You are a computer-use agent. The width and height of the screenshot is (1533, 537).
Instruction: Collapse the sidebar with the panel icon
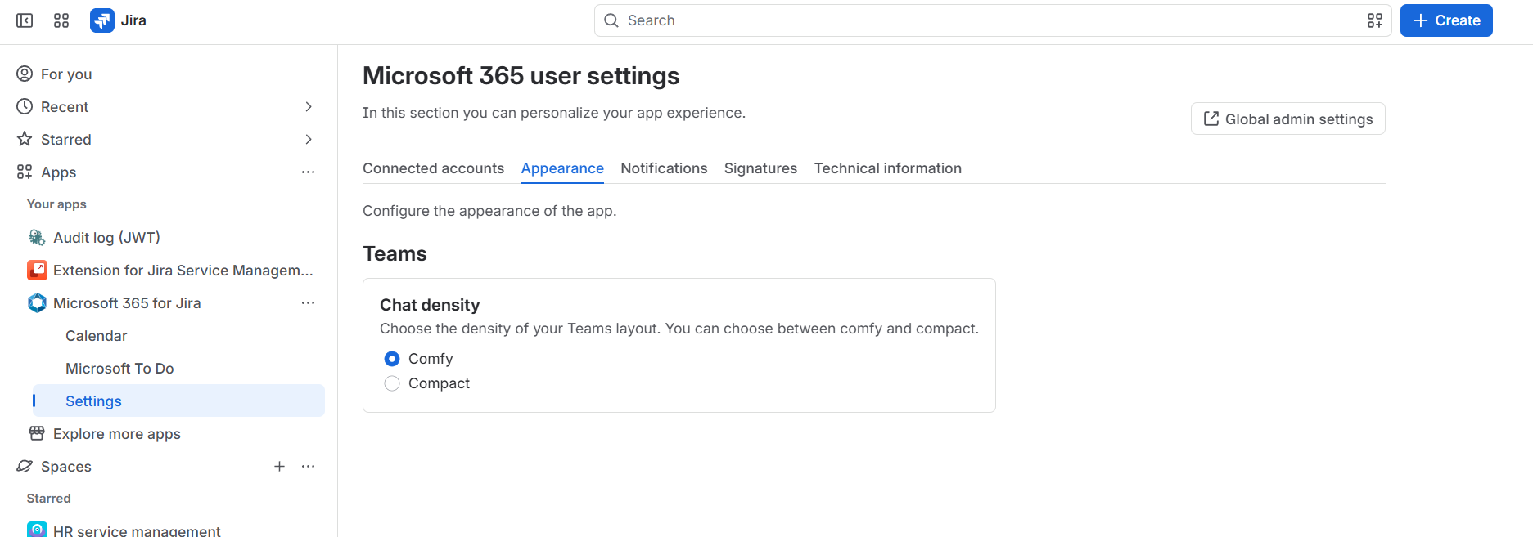coord(25,20)
